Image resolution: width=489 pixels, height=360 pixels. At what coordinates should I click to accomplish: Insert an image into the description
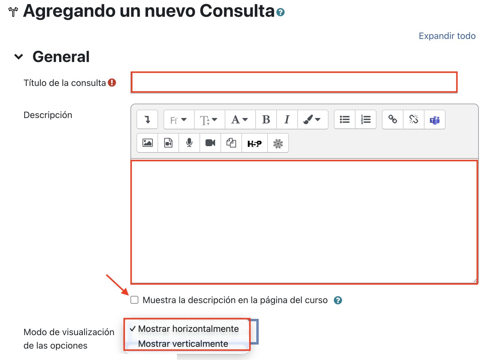coord(147,143)
